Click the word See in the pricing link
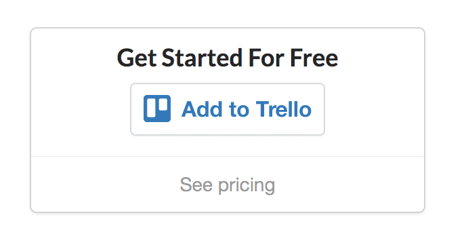 point(196,185)
